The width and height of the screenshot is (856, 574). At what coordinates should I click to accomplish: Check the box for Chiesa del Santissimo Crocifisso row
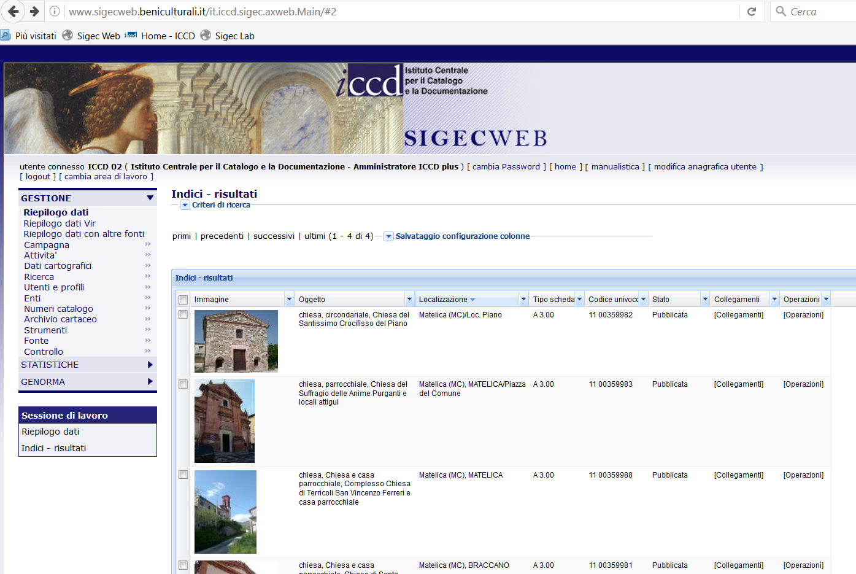tap(183, 314)
